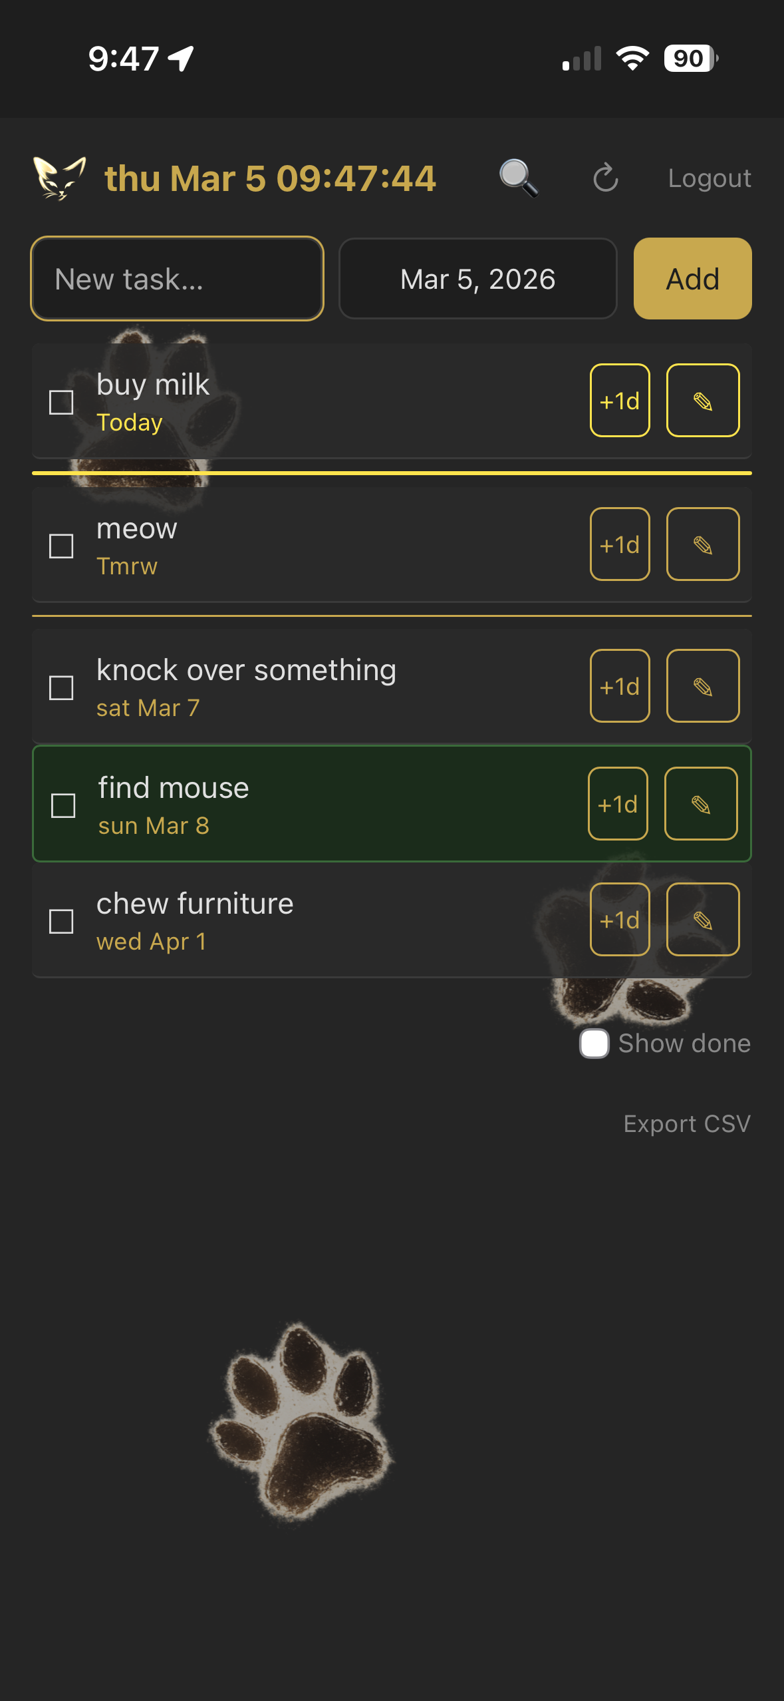The height and width of the screenshot is (1701, 784).
Task: Tick the checkbox next to "chew furniture"
Action: (61, 922)
